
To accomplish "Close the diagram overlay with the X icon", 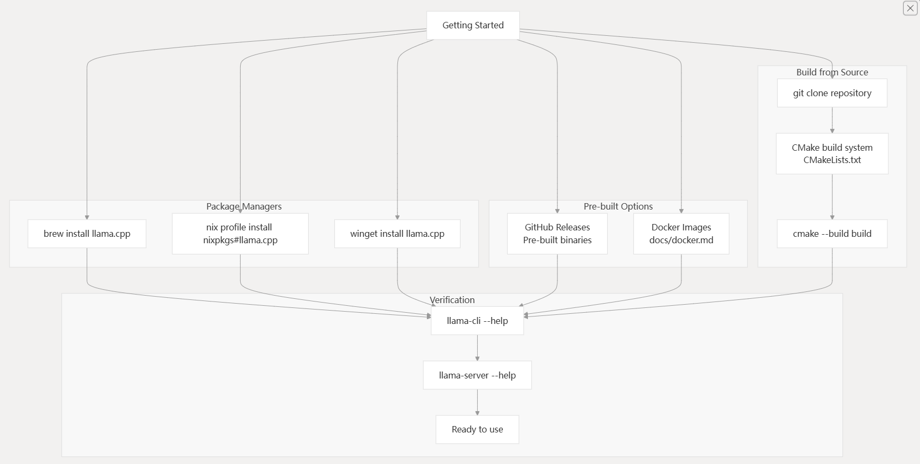I will coord(910,8).
